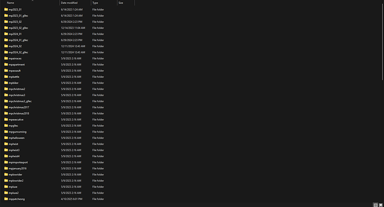384x207 pixels.
Task: Select the folder named mpheist4
Action: [x=14, y=156]
